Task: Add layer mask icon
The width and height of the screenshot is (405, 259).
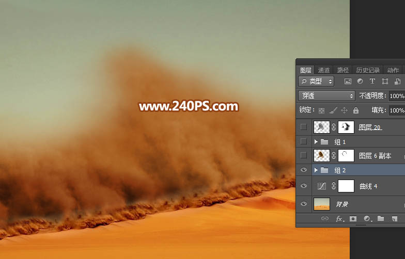Action: (x=353, y=219)
